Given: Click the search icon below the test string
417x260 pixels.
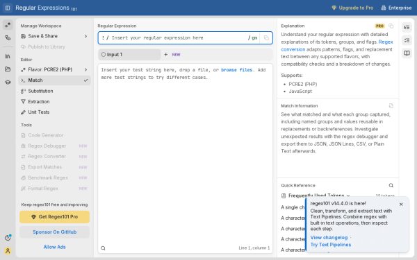Looking at the screenshot, I should point(103,248).
